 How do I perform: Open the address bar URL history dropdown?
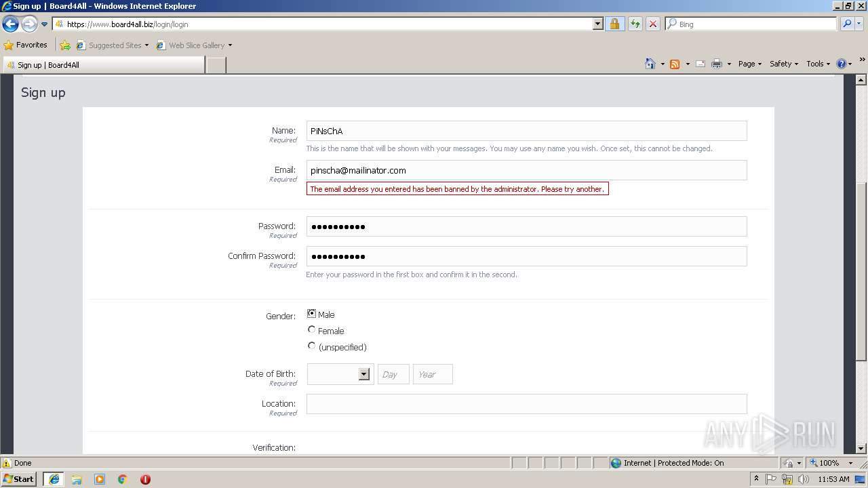click(597, 24)
